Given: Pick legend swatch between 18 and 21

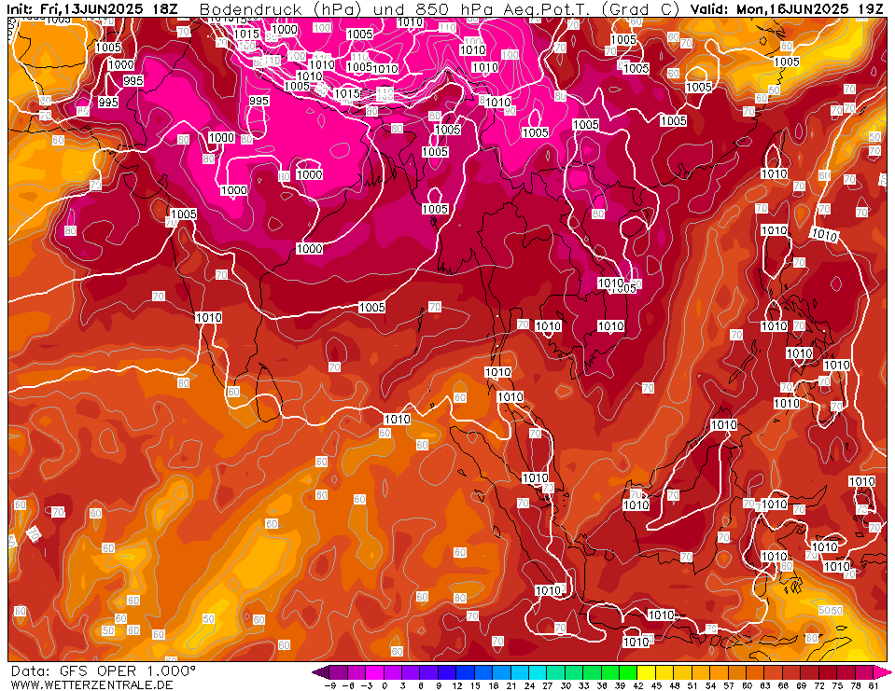Looking at the screenshot, I should [x=502, y=672].
